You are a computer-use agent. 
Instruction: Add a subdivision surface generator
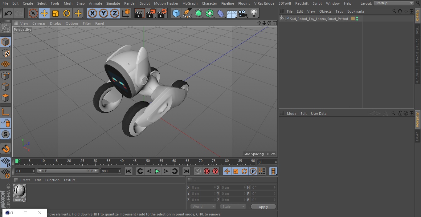click(x=198, y=13)
